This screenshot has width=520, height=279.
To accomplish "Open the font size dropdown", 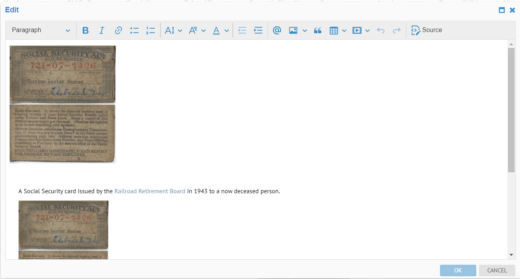I will click(x=173, y=31).
